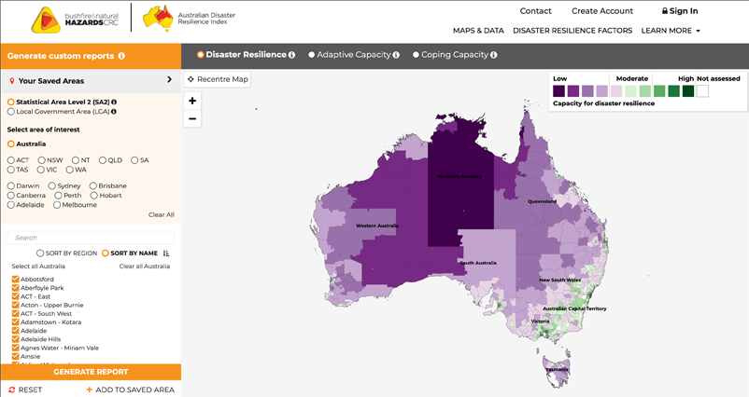Zoom out the map with minus button

tap(192, 118)
